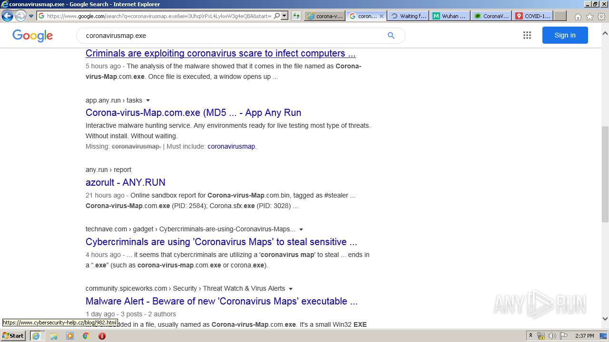Click the blue search magnifier button
The image size is (609, 342).
point(391,36)
